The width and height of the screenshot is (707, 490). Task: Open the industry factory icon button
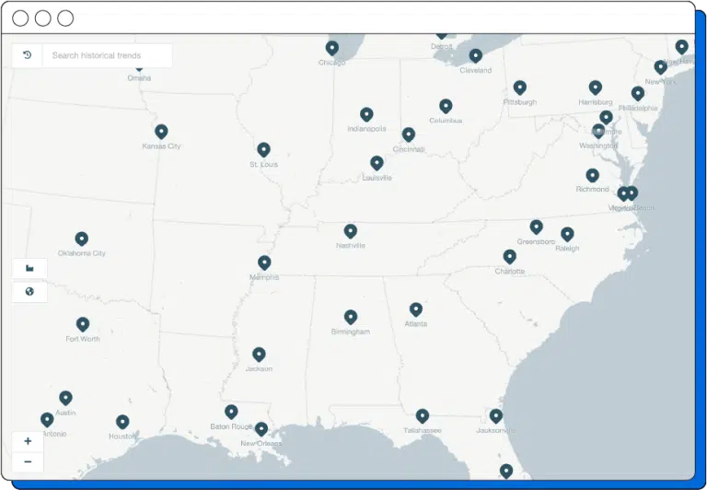(29, 268)
